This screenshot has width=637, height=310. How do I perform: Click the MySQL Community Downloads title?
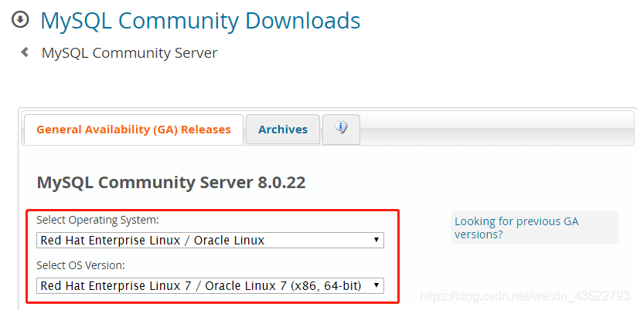click(x=200, y=21)
